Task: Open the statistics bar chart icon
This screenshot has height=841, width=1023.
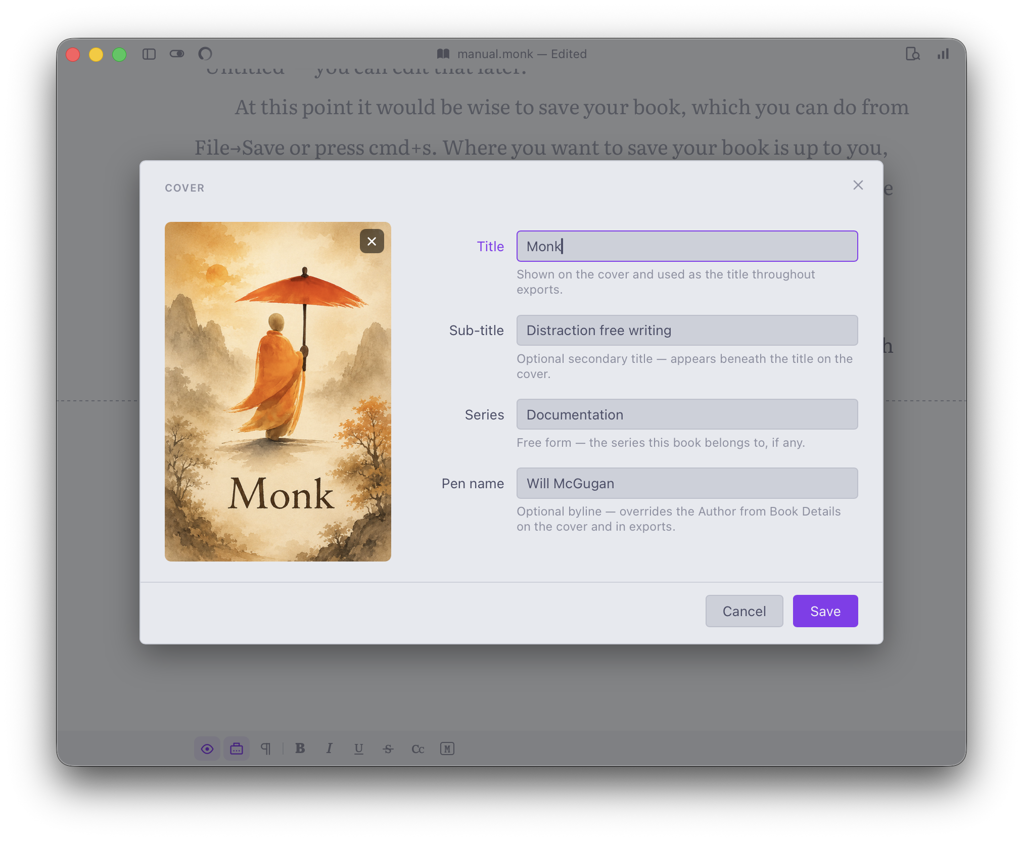Action: coord(943,54)
